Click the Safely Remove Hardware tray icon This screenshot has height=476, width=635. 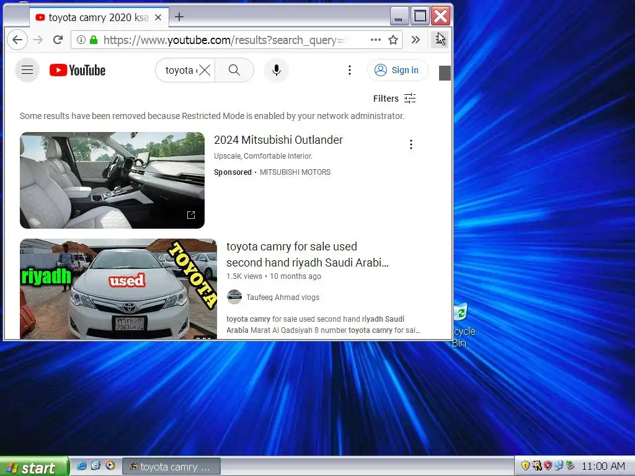coord(571,465)
